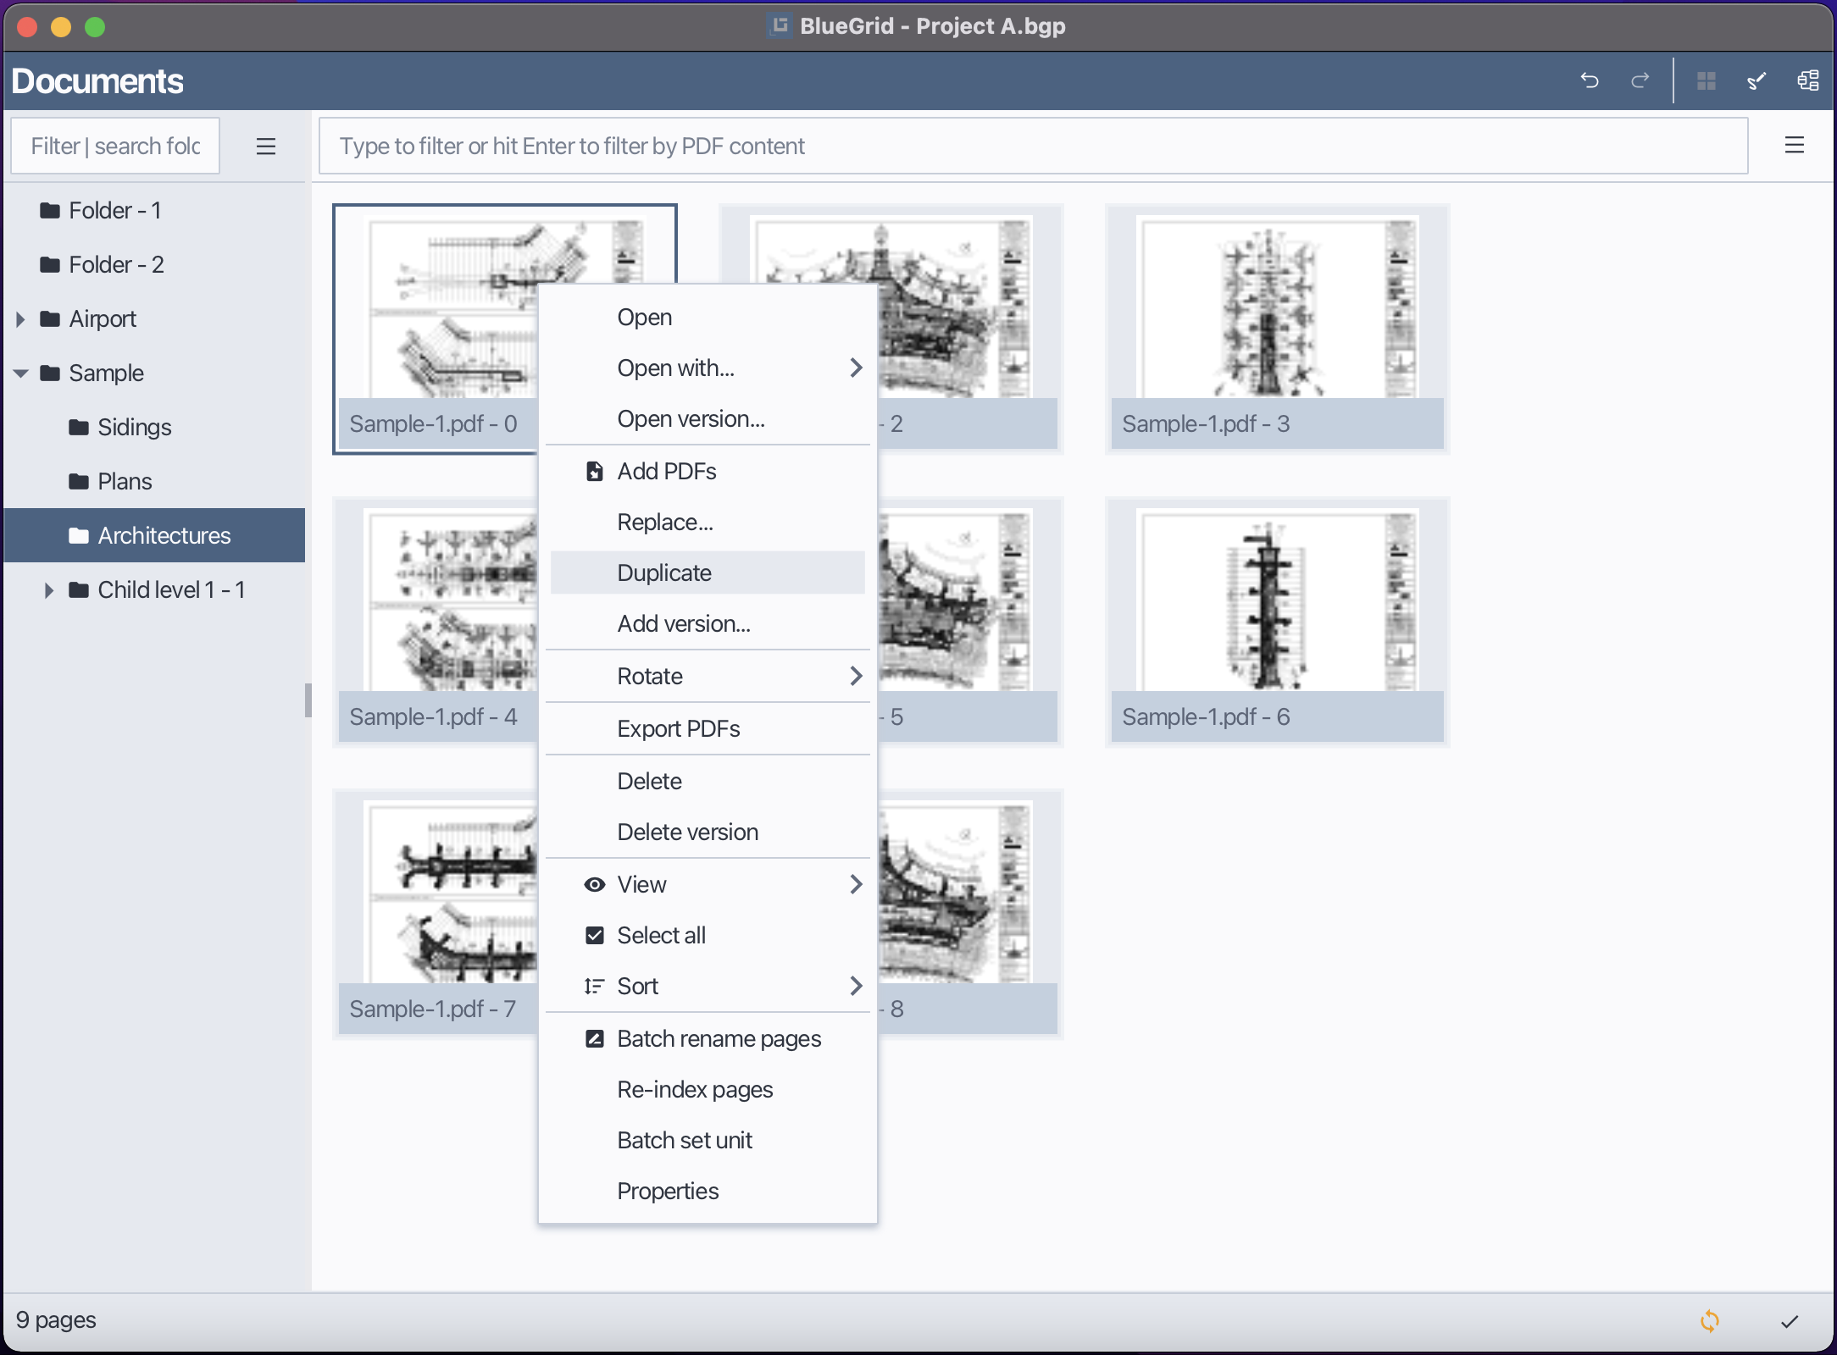1837x1355 pixels.
Task: Select the grid view icon
Action: (x=1707, y=80)
